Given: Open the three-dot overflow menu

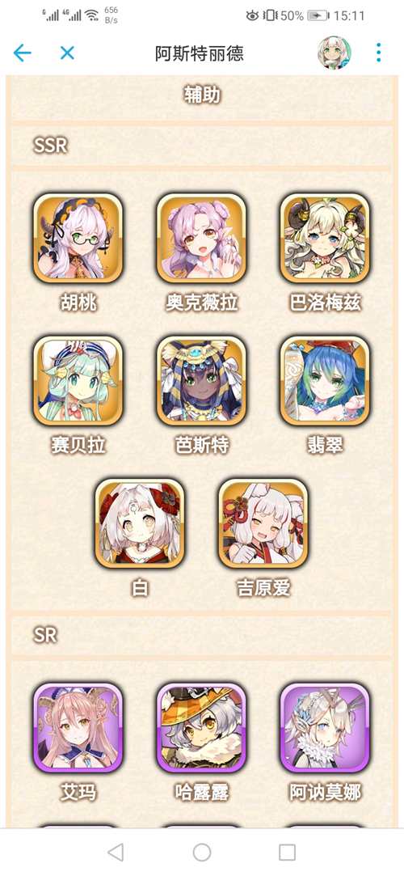Looking at the screenshot, I should click(378, 53).
